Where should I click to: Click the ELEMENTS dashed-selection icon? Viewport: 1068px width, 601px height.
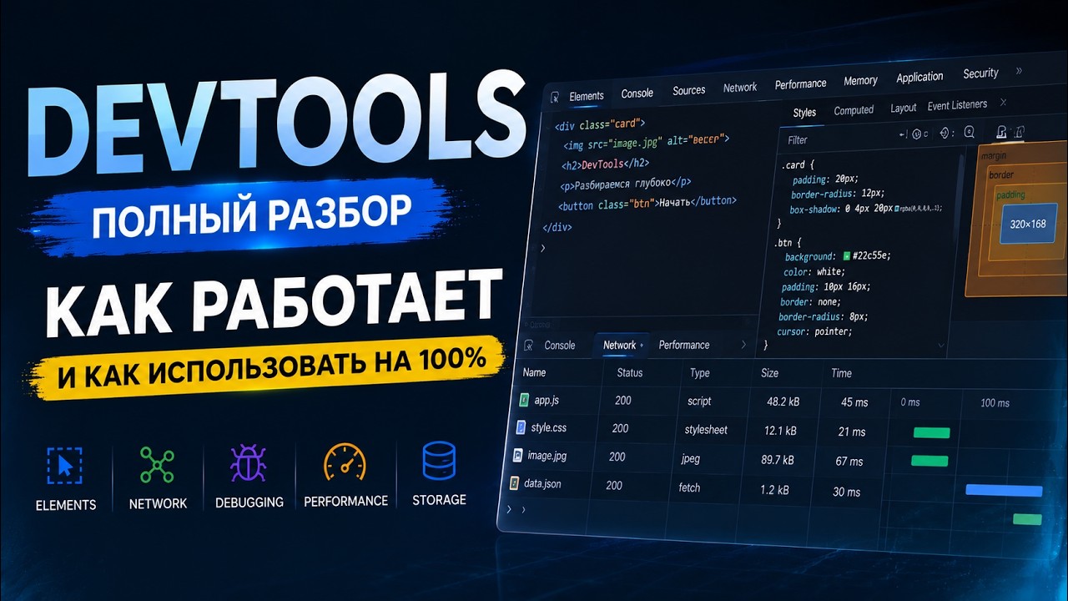(x=65, y=465)
